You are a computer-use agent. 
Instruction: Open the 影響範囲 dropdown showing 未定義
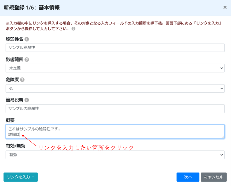point(115,68)
